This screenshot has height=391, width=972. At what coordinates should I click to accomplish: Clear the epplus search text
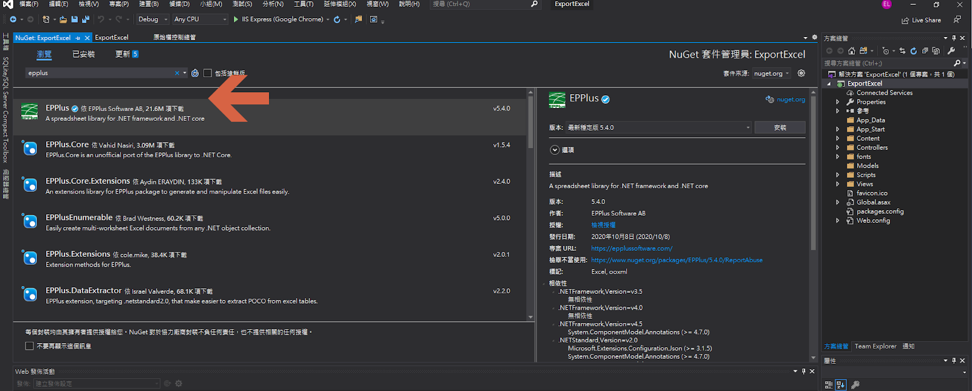click(177, 73)
